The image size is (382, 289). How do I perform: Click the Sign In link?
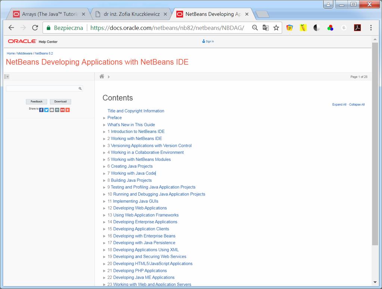(208, 41)
